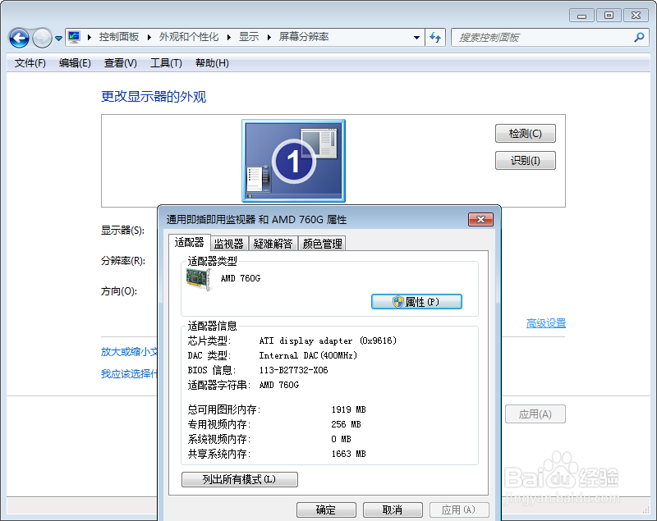
Task: Open the 放大或缩小文本 link
Action: [130, 351]
